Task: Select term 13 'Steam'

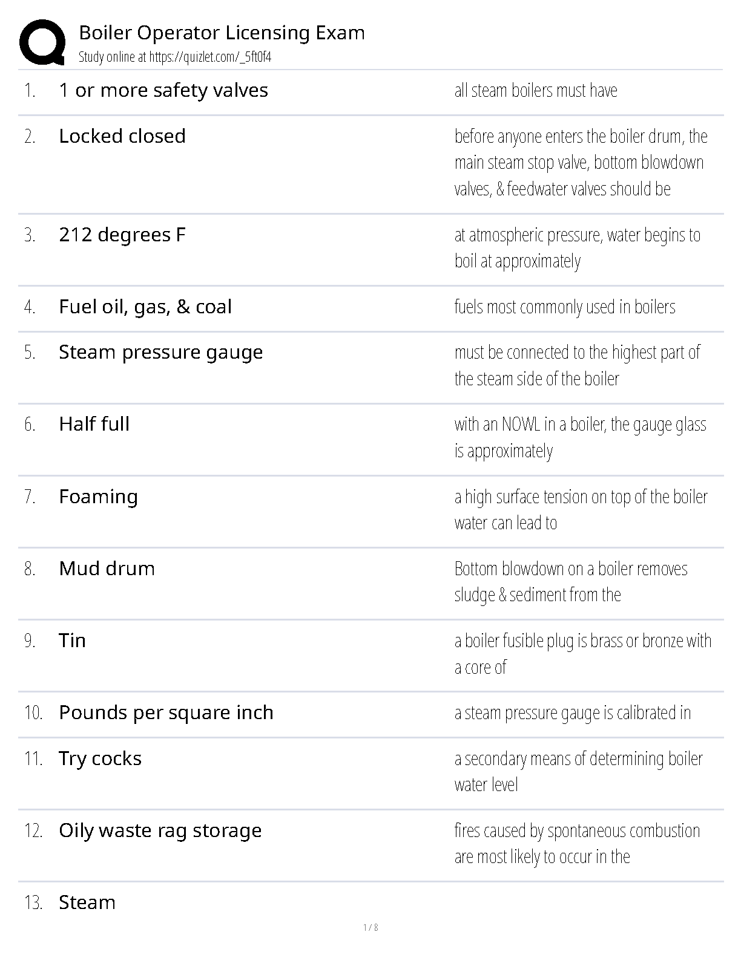Action: pyautogui.click(x=87, y=903)
